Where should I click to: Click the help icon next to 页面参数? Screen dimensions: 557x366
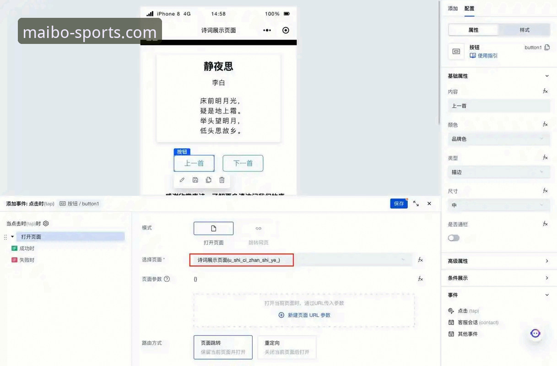tap(167, 279)
